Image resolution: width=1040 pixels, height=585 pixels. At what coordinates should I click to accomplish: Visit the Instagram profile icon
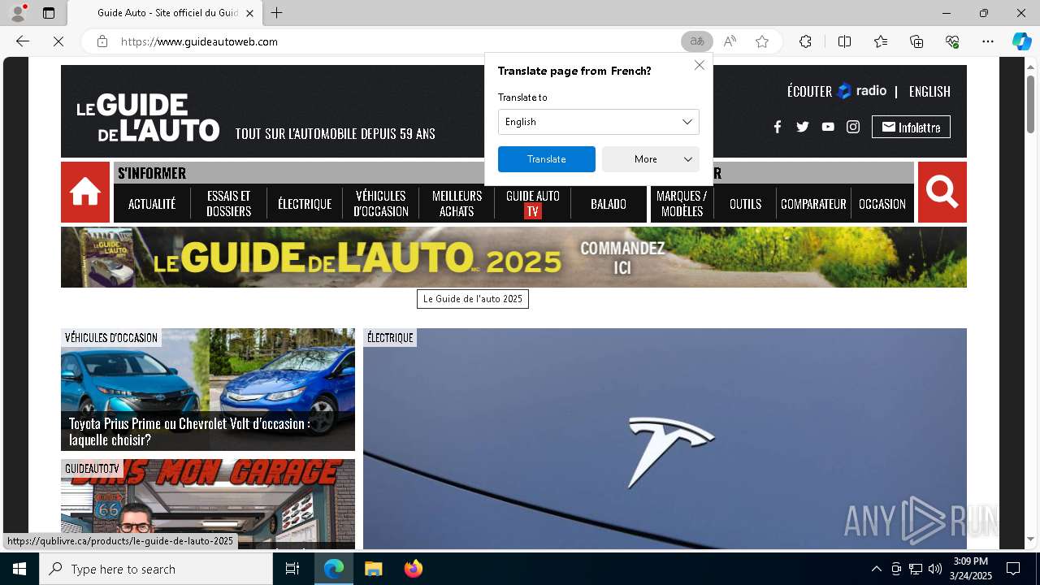(x=853, y=127)
